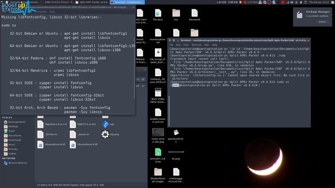This screenshot has height=188, width=335.
Task: Select the green zip archive on desktop
Action: coord(158,155)
